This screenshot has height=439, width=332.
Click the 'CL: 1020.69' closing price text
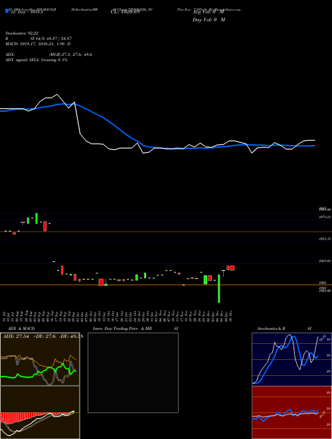click(125, 12)
